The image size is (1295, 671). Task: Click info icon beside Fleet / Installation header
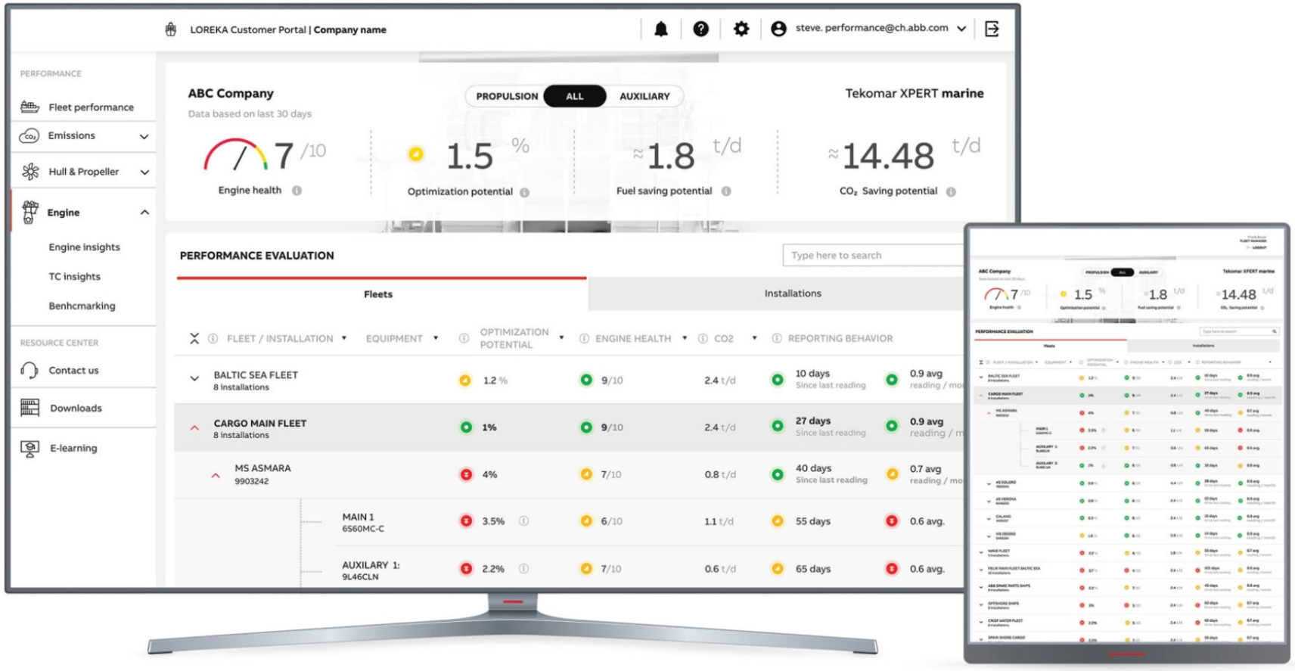213,338
